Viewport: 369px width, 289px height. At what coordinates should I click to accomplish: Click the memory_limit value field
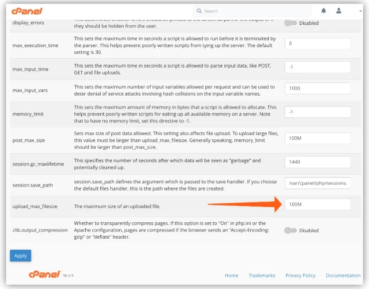point(318,112)
